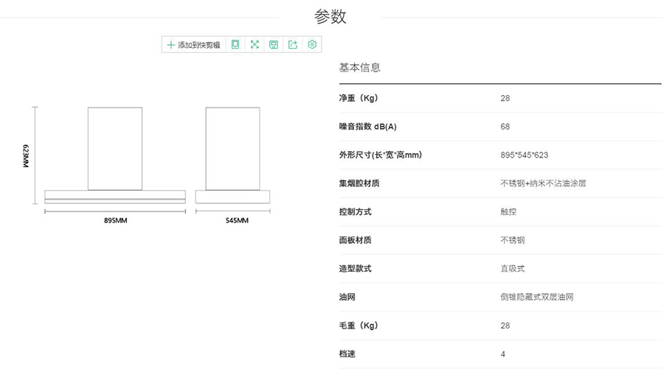This screenshot has width=664, height=369.
Task: Click the 623MM height dimension label
Action: point(26,156)
